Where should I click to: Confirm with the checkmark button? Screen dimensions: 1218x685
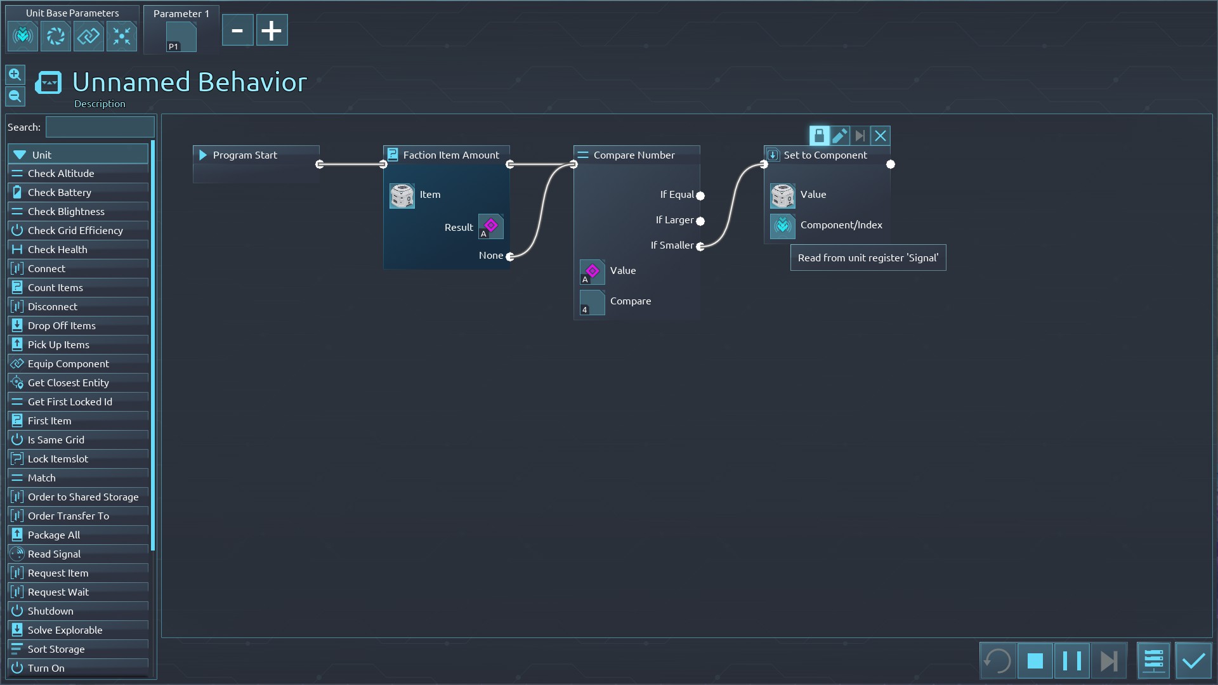point(1193,661)
